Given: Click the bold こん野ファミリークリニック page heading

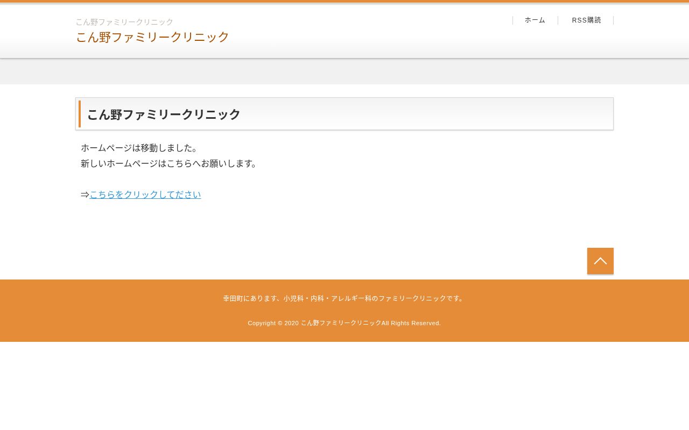Looking at the screenshot, I should [x=164, y=114].
